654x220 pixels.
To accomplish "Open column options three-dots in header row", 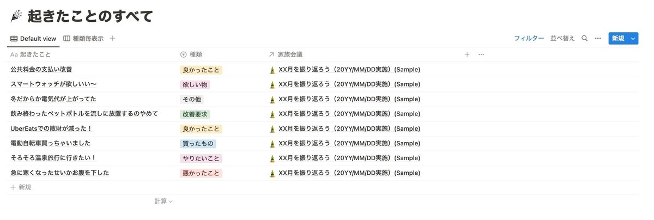I will point(481,54).
